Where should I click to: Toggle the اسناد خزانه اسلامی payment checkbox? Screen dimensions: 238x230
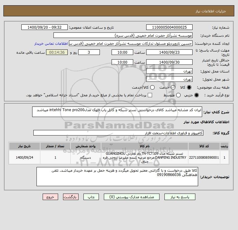(150, 95)
